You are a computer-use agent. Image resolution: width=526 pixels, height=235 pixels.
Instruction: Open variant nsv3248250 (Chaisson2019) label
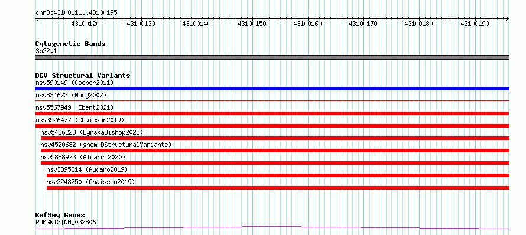pyautogui.click(x=90, y=182)
